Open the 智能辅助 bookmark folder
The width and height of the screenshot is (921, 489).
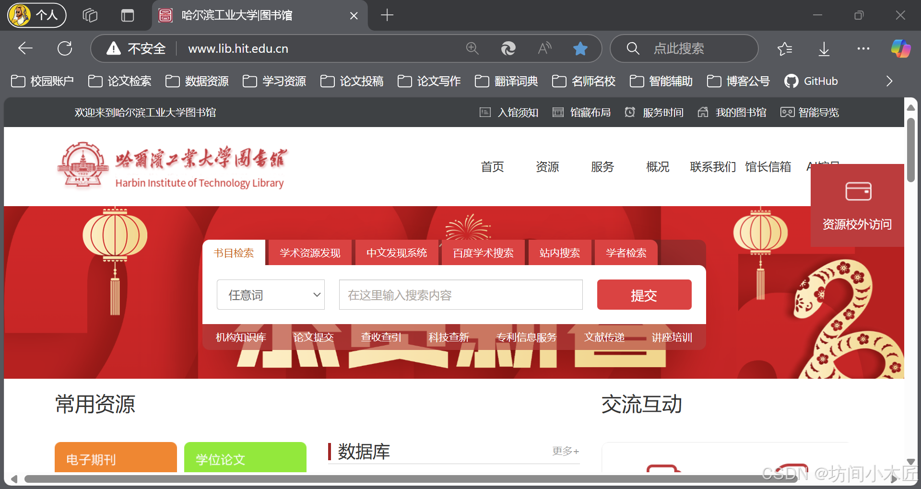click(661, 81)
